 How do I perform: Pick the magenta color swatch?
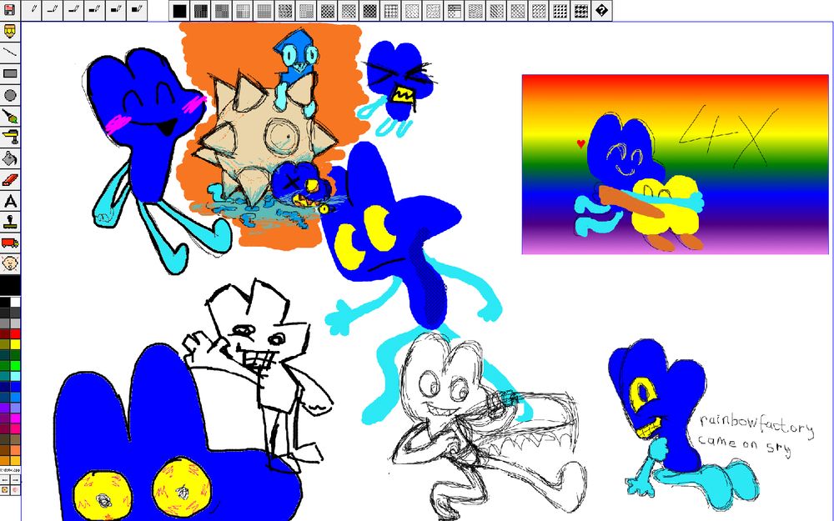click(15, 419)
